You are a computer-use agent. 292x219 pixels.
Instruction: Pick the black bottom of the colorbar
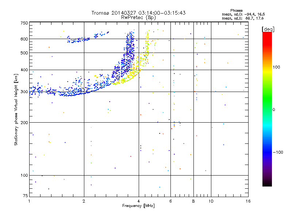point(267,184)
